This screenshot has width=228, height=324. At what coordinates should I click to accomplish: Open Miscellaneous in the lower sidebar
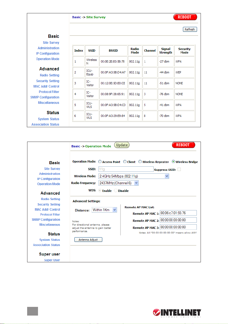tap(50, 225)
